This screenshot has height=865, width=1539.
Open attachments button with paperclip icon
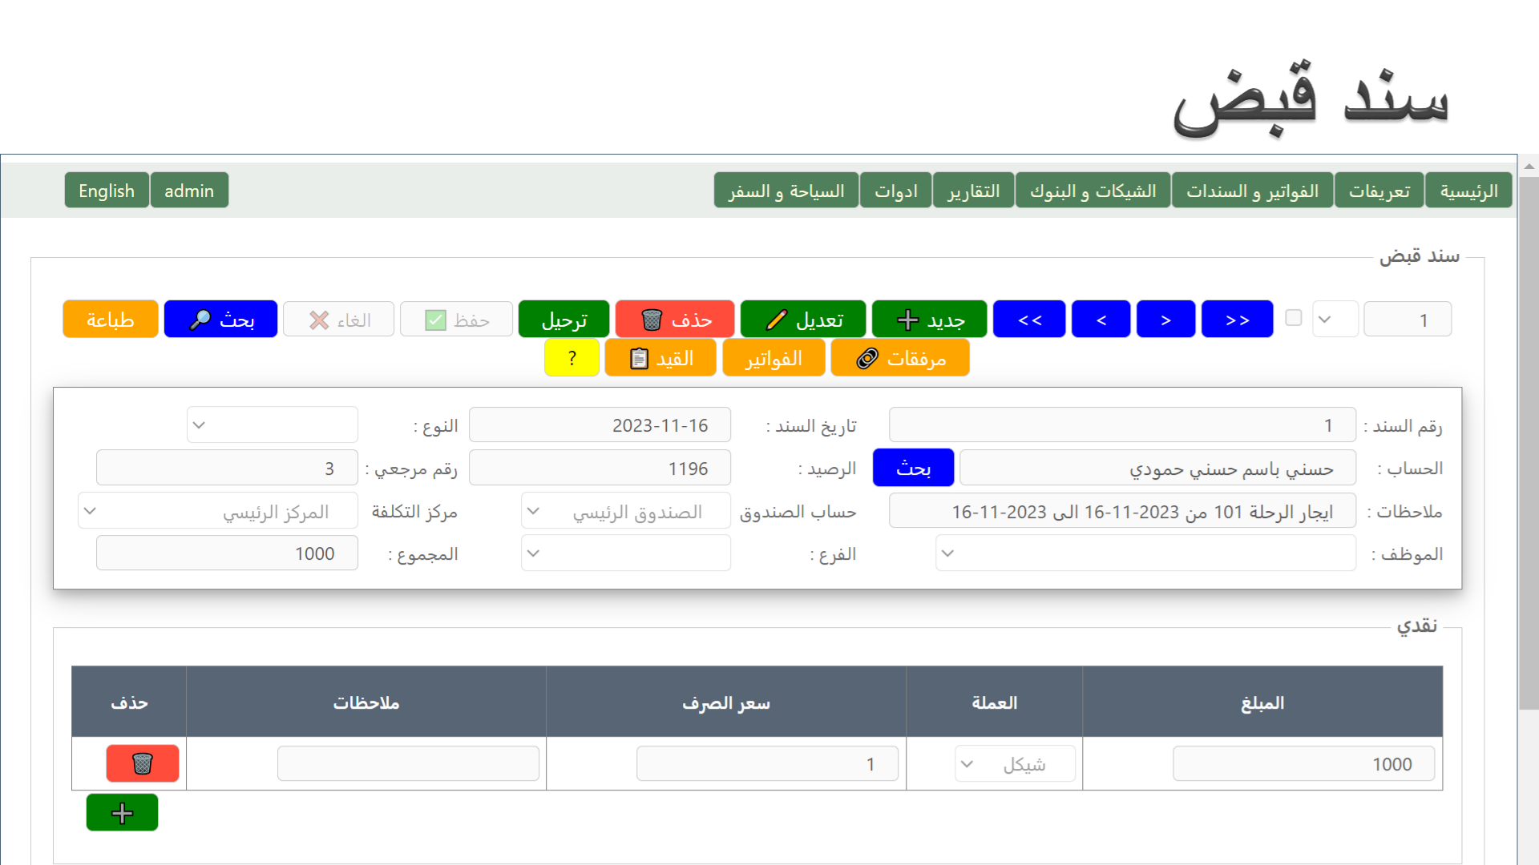coord(899,358)
